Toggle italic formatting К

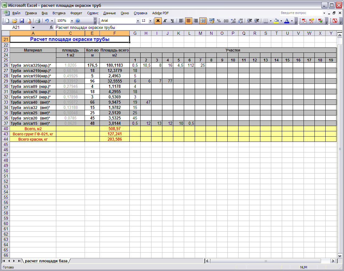click(x=165, y=21)
